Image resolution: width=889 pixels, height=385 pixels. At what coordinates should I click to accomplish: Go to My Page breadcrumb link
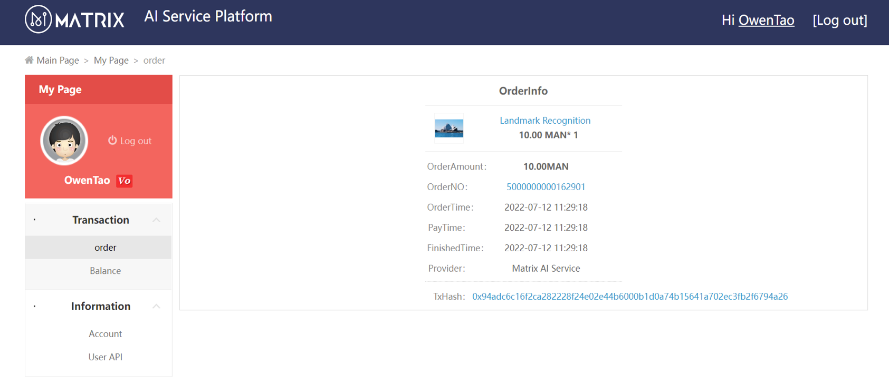(111, 60)
